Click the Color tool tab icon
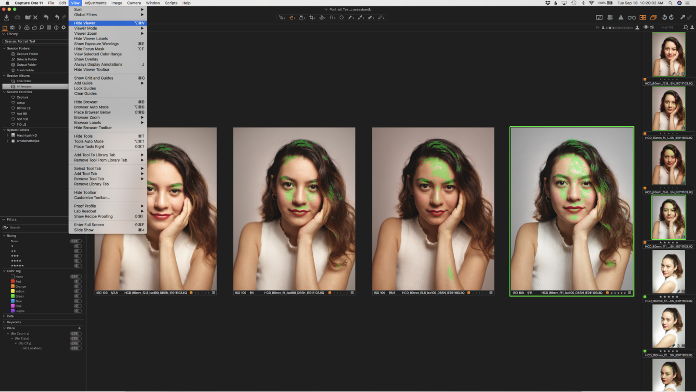696x392 pixels. (27, 27)
